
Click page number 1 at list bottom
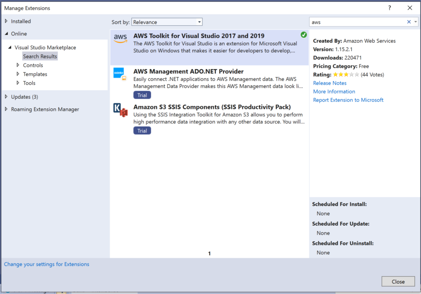click(x=210, y=253)
